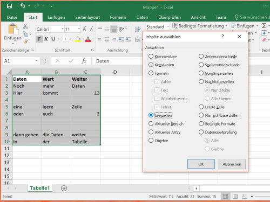
Task: Switch to the Formeln tab
Action: pyautogui.click(x=118, y=17)
